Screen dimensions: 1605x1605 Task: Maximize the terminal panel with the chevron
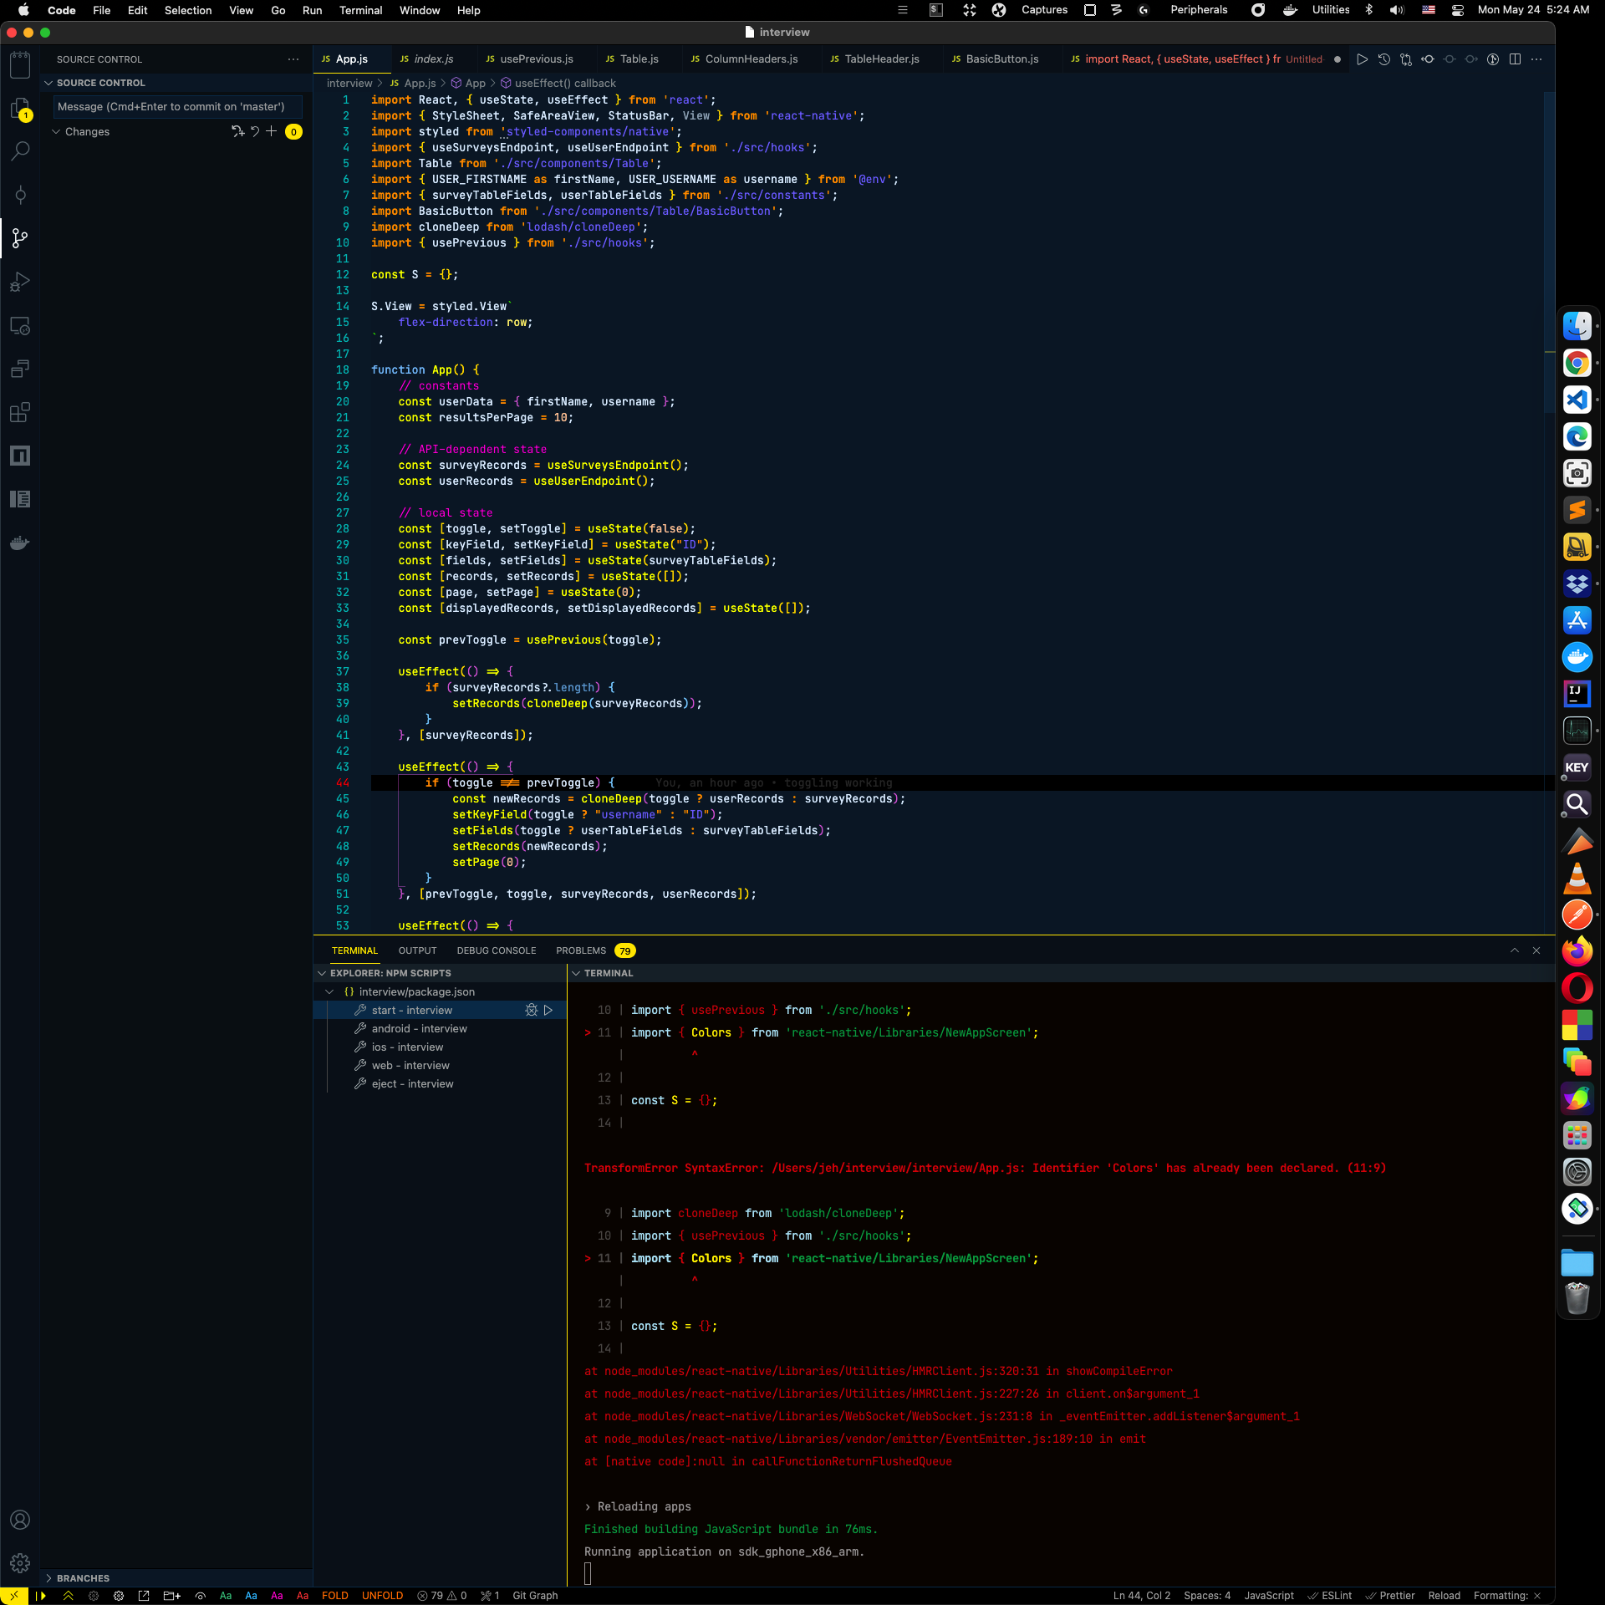(x=1514, y=950)
